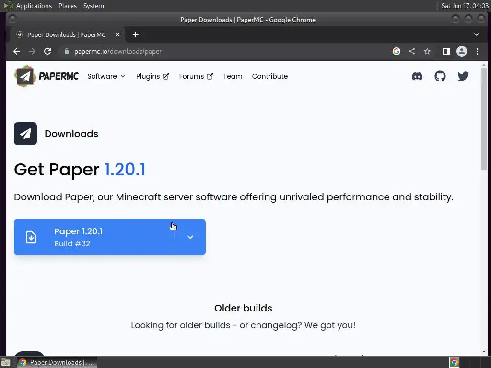
Task: Go to the Team page
Action: pos(233,76)
